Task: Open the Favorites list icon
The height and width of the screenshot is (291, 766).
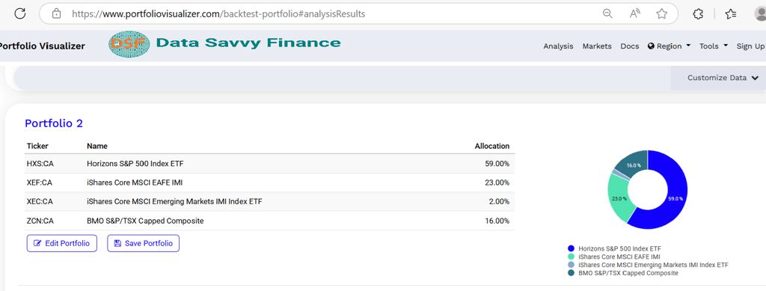Action: pos(731,13)
